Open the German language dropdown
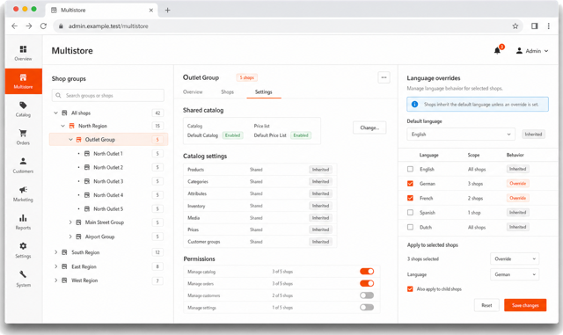563x335 pixels. tap(514, 274)
